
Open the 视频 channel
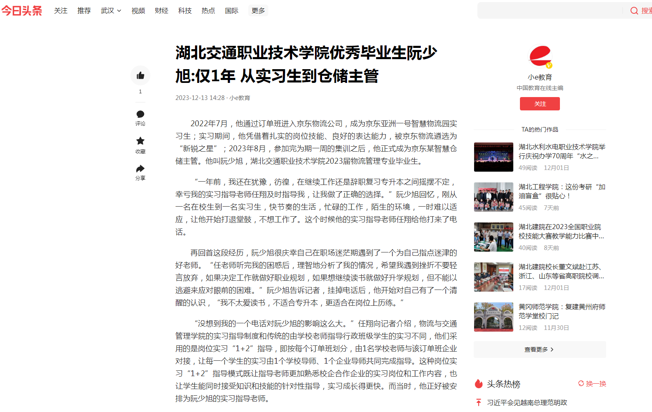138,11
